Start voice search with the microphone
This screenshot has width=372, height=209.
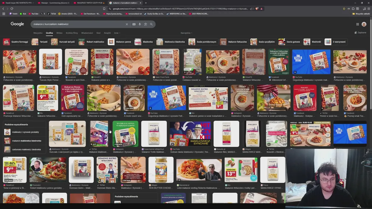coord(140,24)
